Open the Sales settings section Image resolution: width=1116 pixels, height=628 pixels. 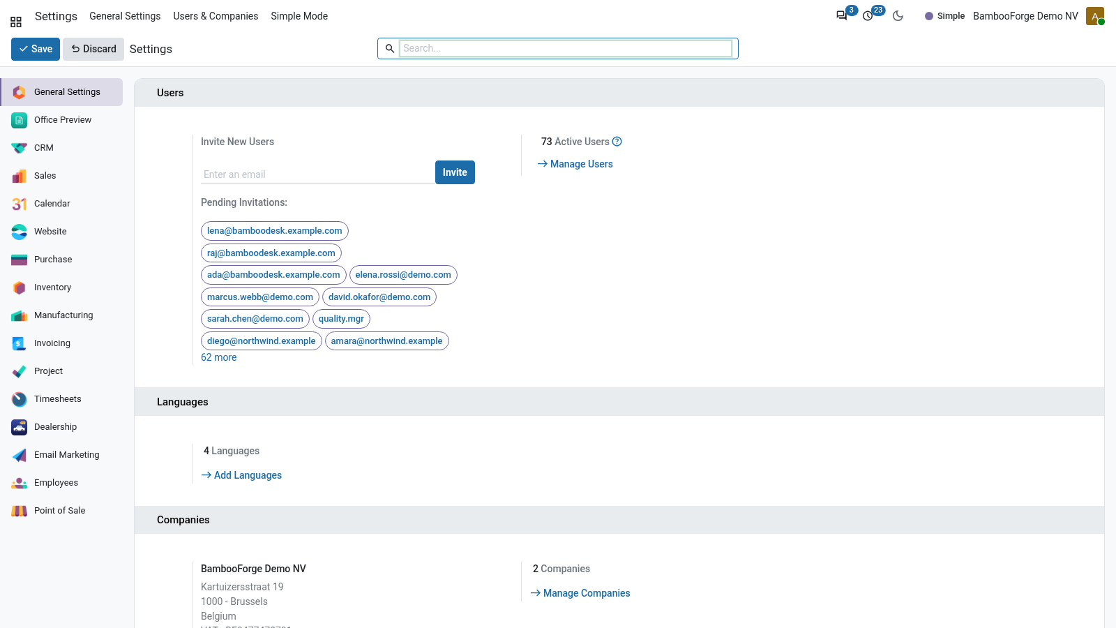click(x=61, y=176)
